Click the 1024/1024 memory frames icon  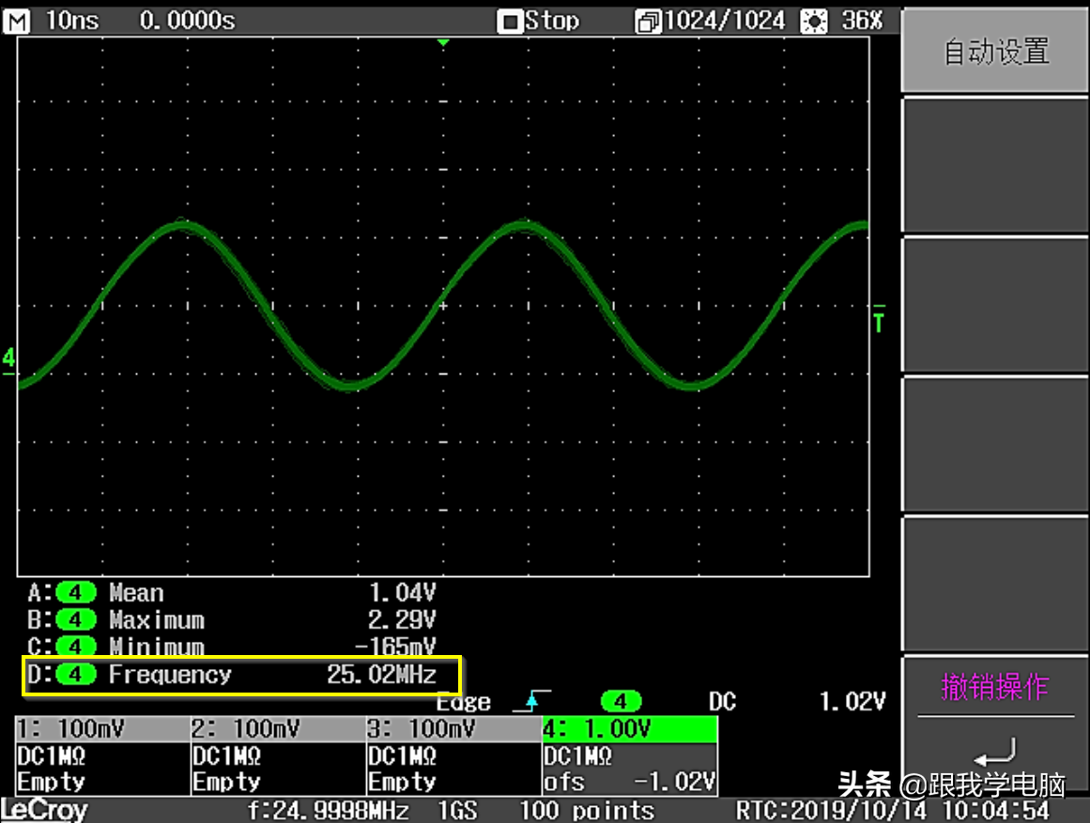click(x=647, y=23)
